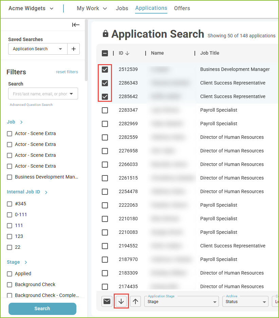Click the up arrow action button
The height and width of the screenshot is (318, 279).
135,301
